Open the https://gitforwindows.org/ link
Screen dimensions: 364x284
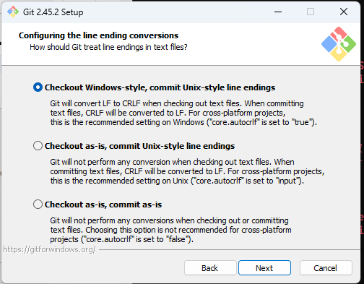pos(49,249)
